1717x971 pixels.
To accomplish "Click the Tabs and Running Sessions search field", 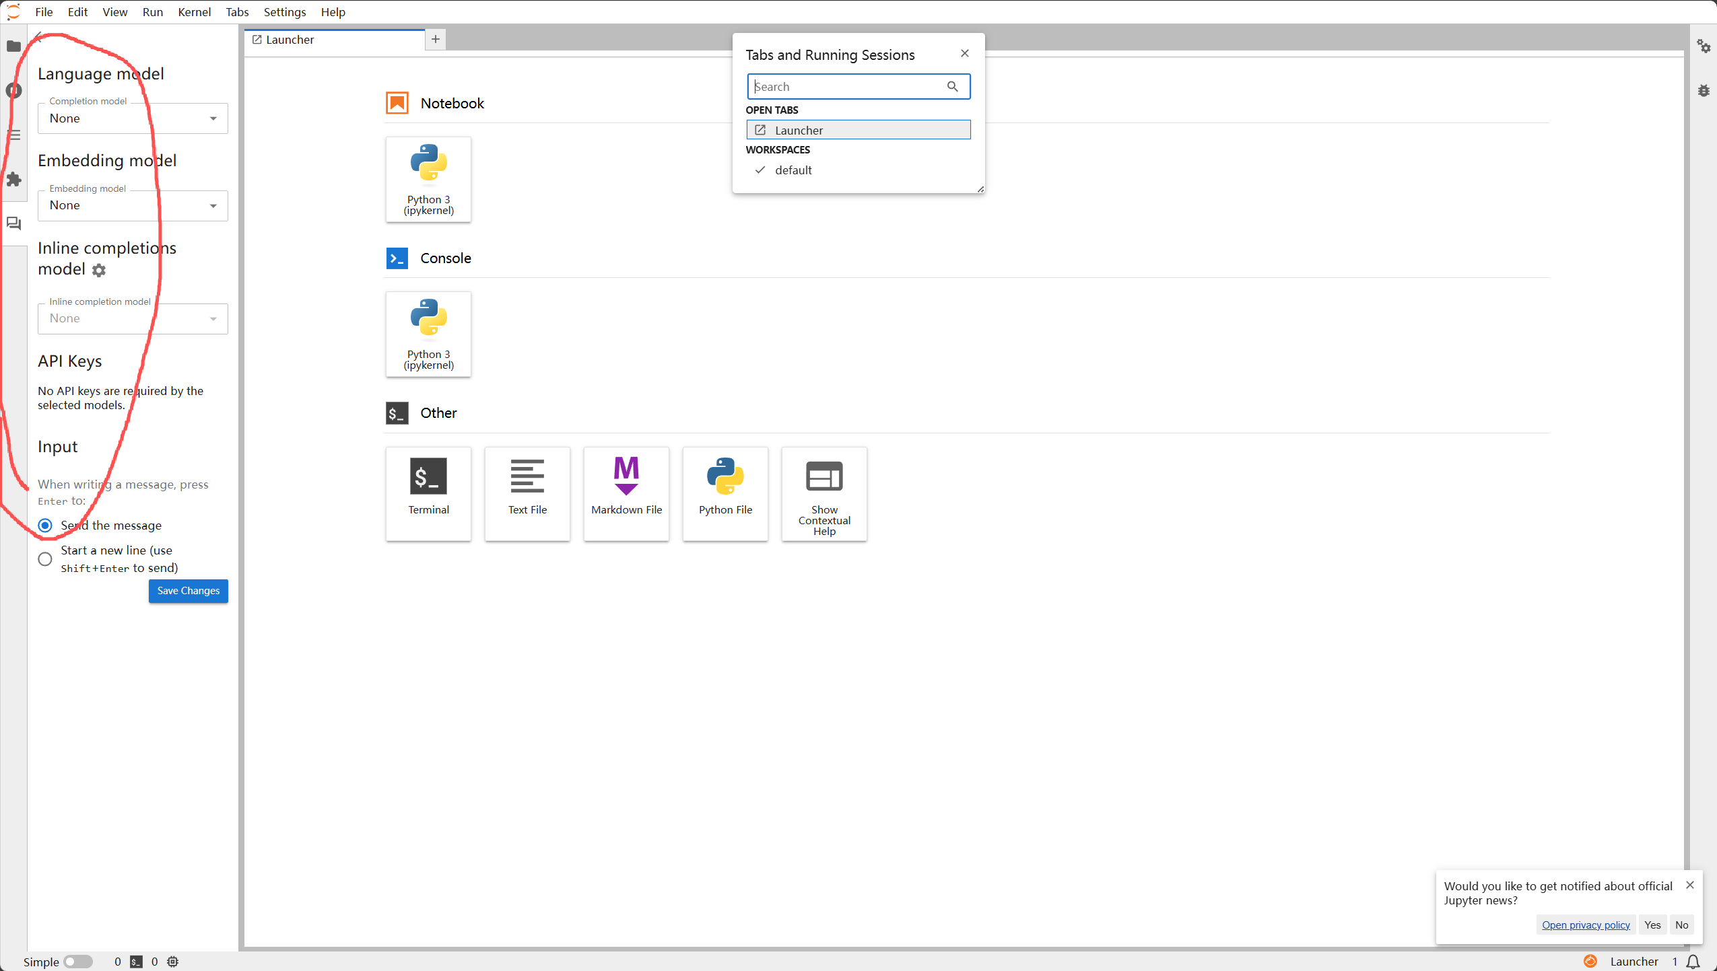I will (848, 87).
